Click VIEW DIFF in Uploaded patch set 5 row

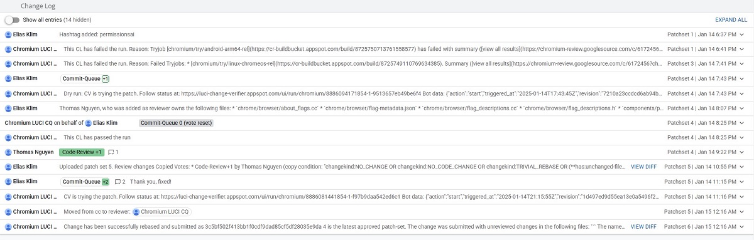coord(643,167)
